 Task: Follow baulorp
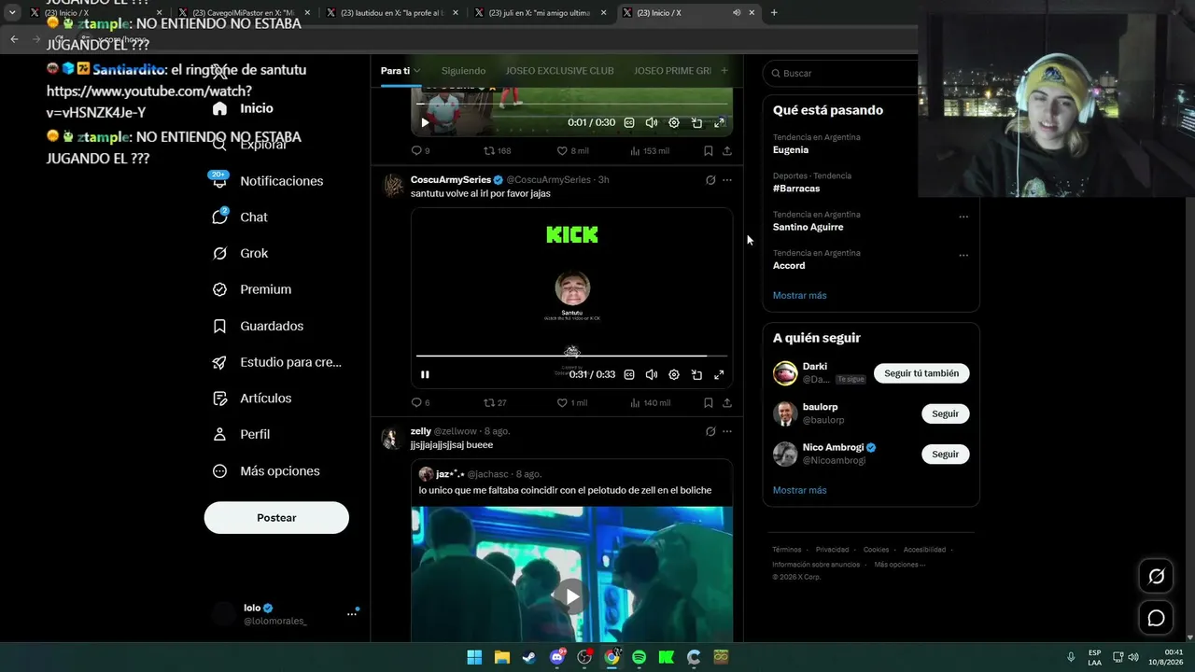click(x=945, y=413)
